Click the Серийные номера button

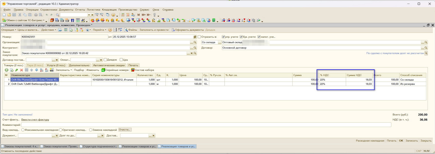tap(115, 70)
